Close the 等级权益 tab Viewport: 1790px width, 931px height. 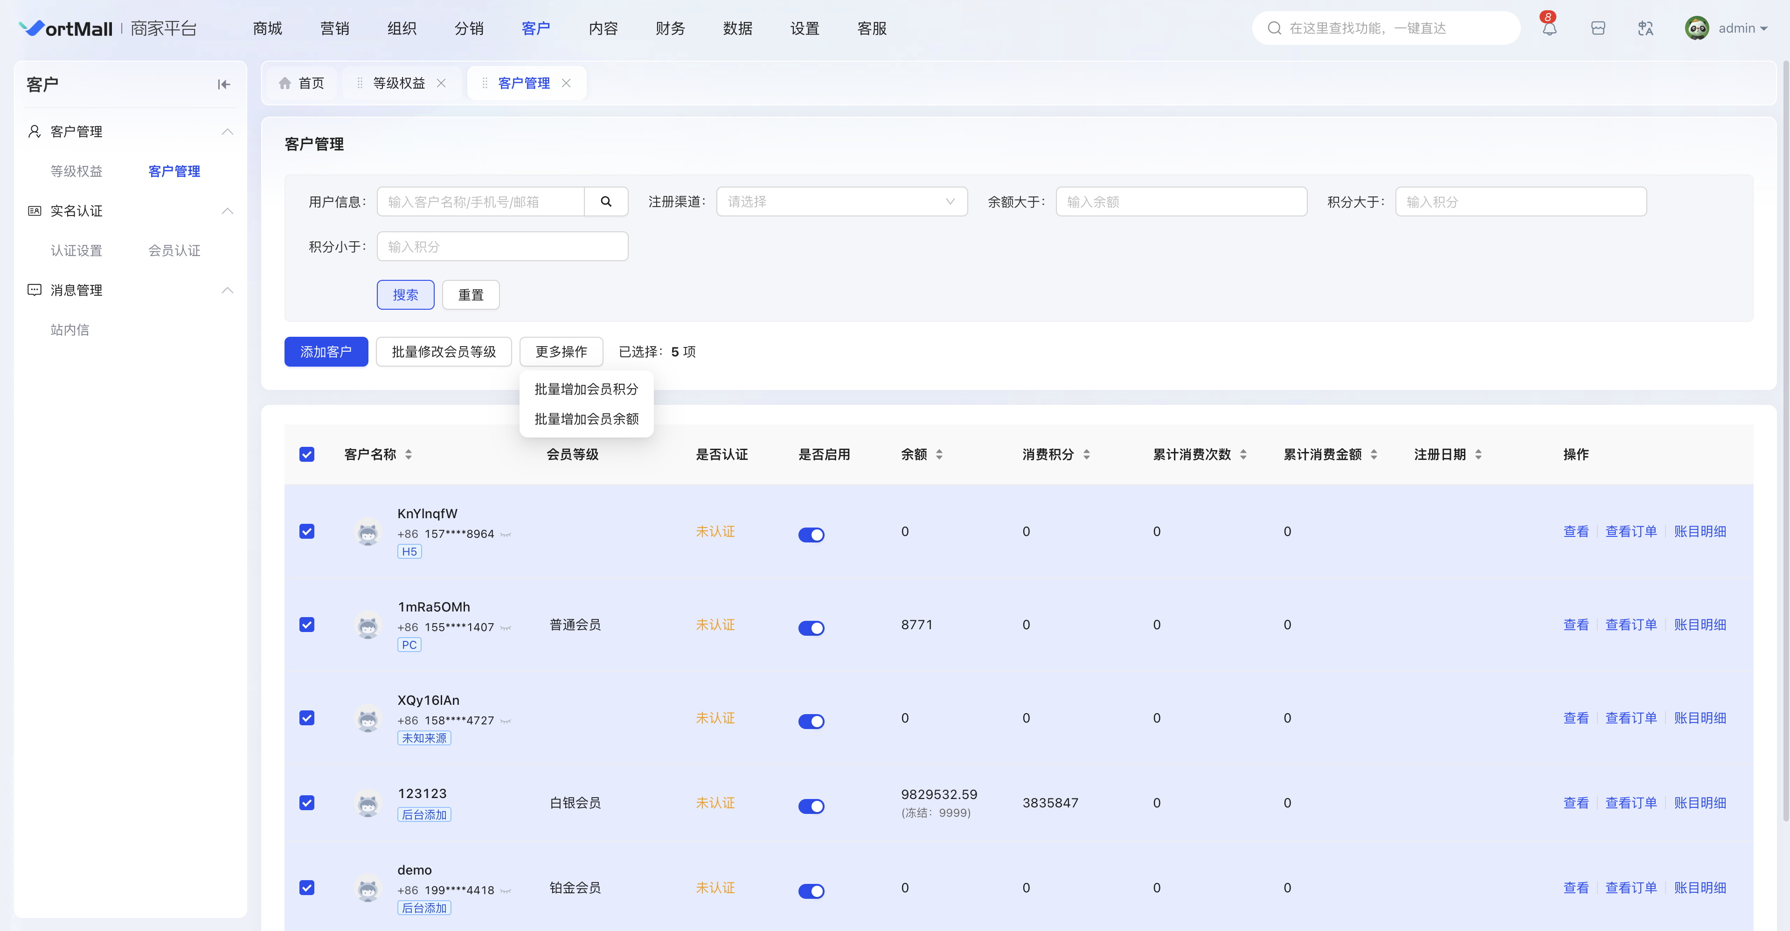441,83
